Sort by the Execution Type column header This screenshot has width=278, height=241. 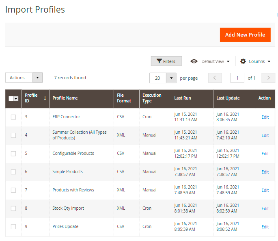(x=152, y=98)
